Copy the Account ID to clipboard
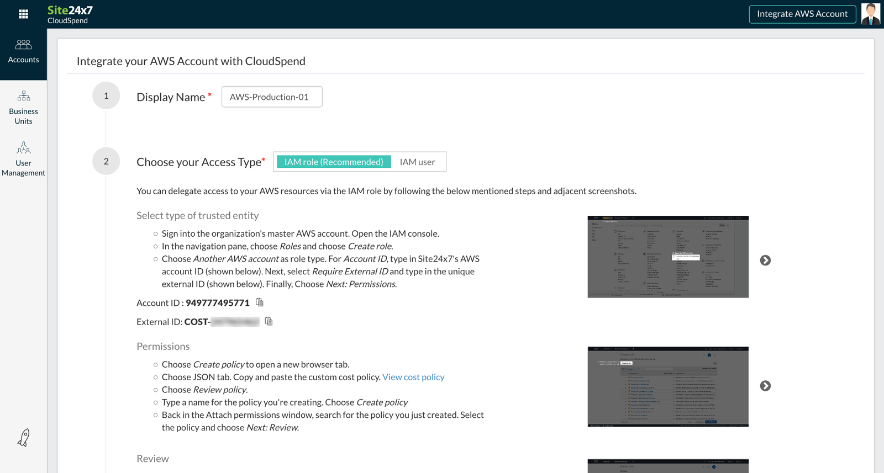884x473 pixels. [260, 302]
